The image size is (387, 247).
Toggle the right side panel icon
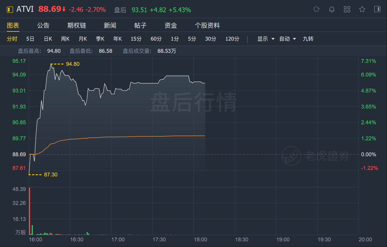pyautogui.click(x=377, y=9)
